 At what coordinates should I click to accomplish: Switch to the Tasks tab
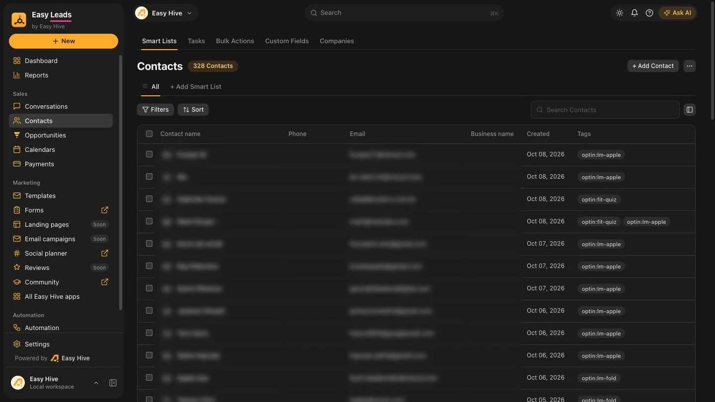196,41
